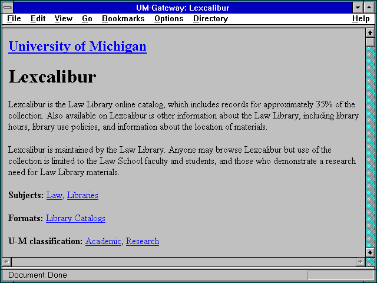Click the horizontal scrollbar right arrow
Image resolution: width=377 pixels, height=283 pixels.
click(360, 262)
